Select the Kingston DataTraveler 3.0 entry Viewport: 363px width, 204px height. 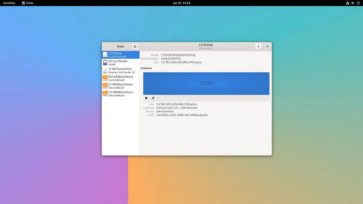[x=122, y=72]
